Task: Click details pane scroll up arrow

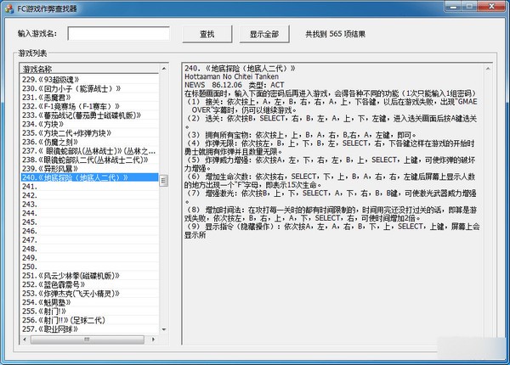Action: tap(488, 69)
